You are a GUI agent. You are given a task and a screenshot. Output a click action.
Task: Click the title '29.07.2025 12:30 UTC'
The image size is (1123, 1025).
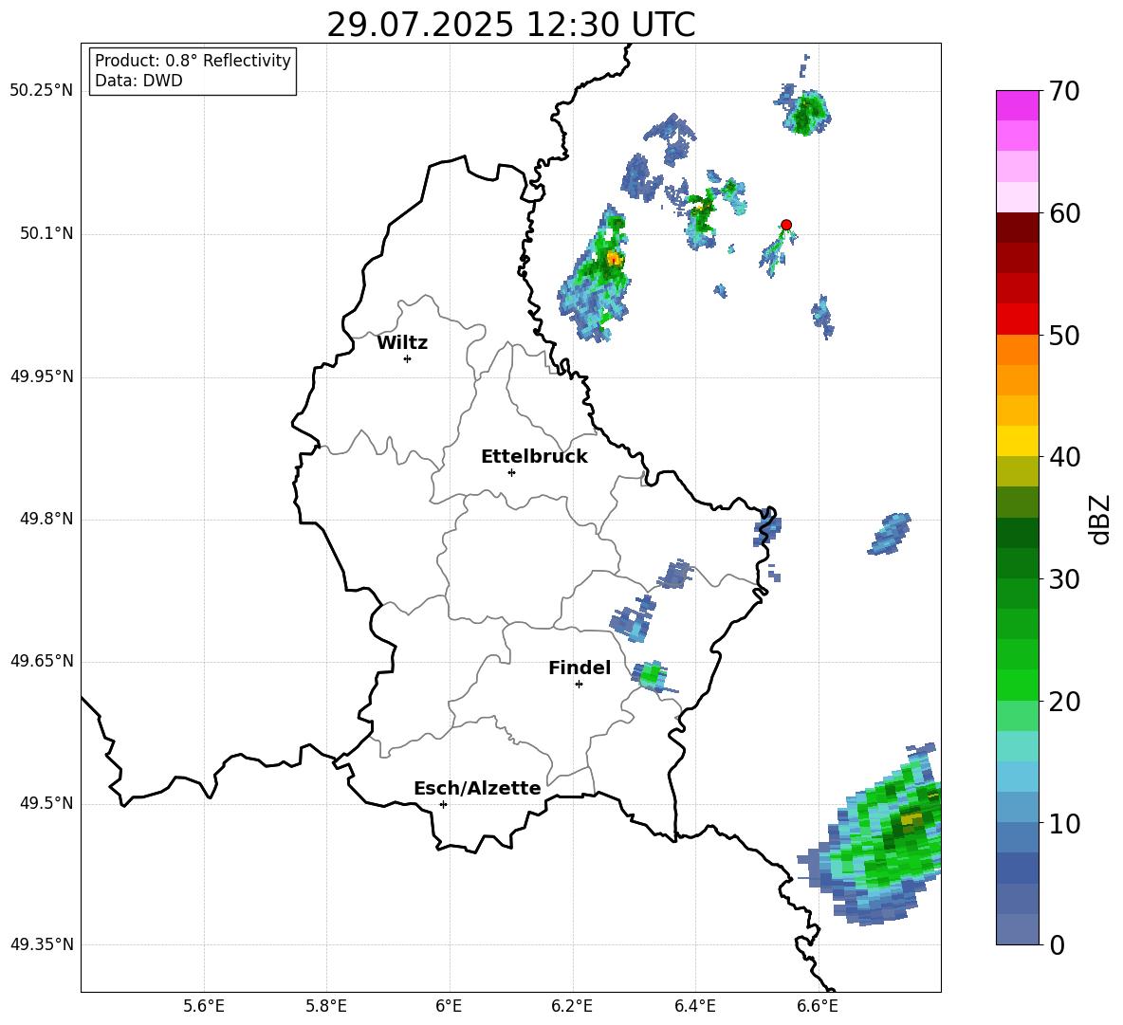pos(510,25)
